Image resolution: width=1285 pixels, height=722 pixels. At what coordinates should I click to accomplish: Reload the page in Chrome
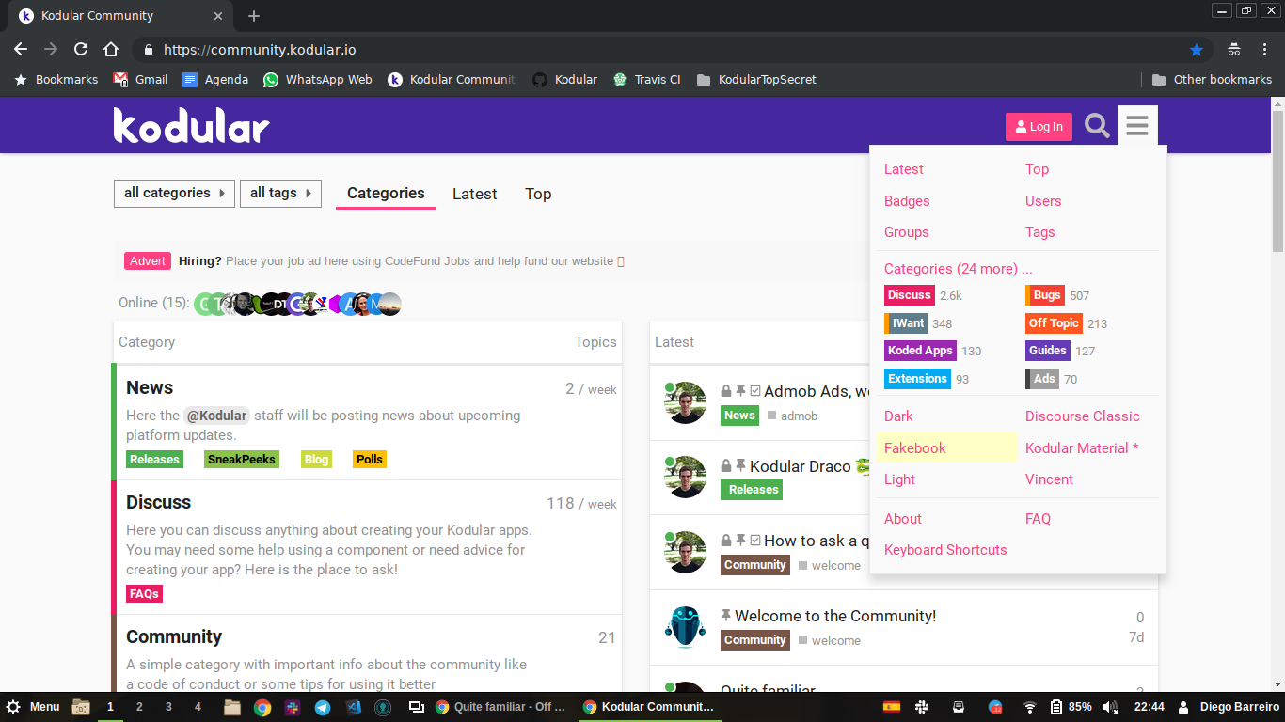coord(81,49)
